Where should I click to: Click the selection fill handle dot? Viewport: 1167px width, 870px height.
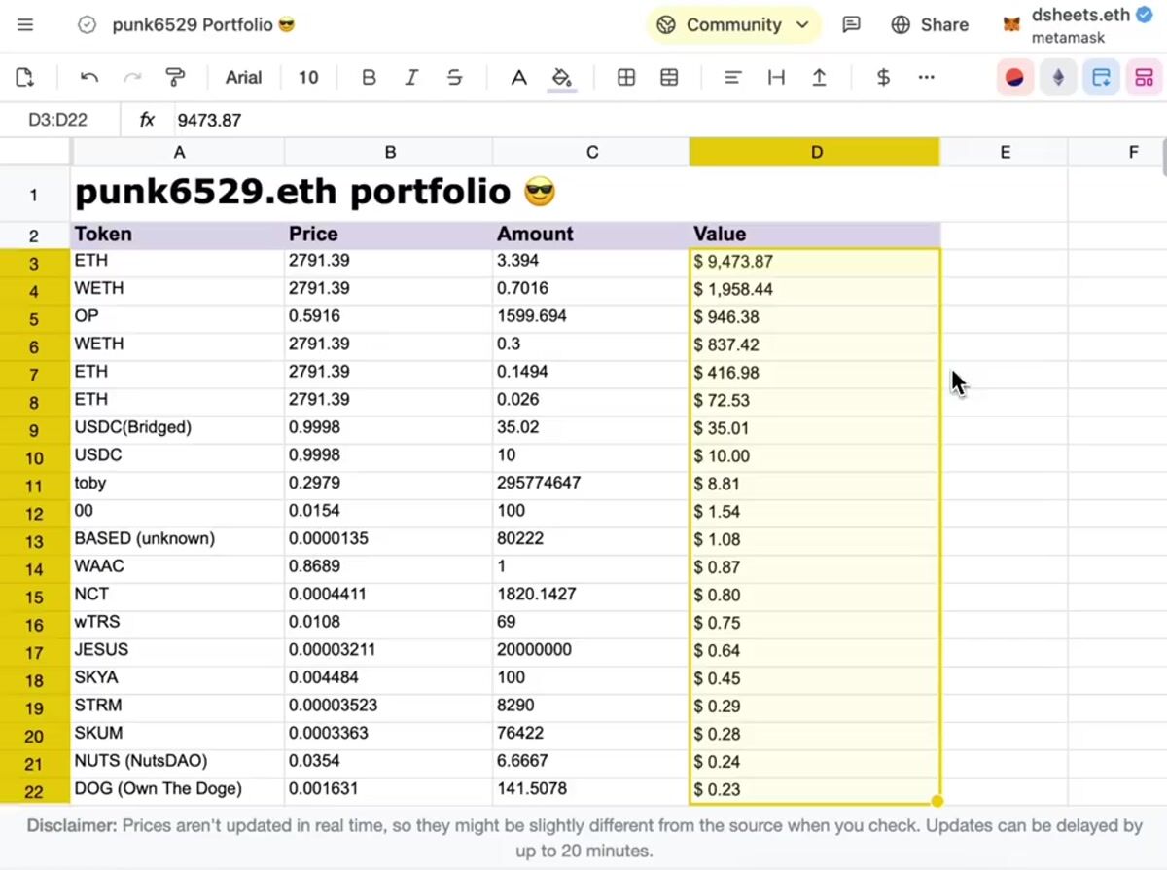tap(937, 802)
